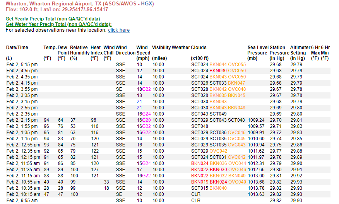Click the Wind Speed column header
The image size is (339, 204).
pyautogui.click(x=143, y=50)
